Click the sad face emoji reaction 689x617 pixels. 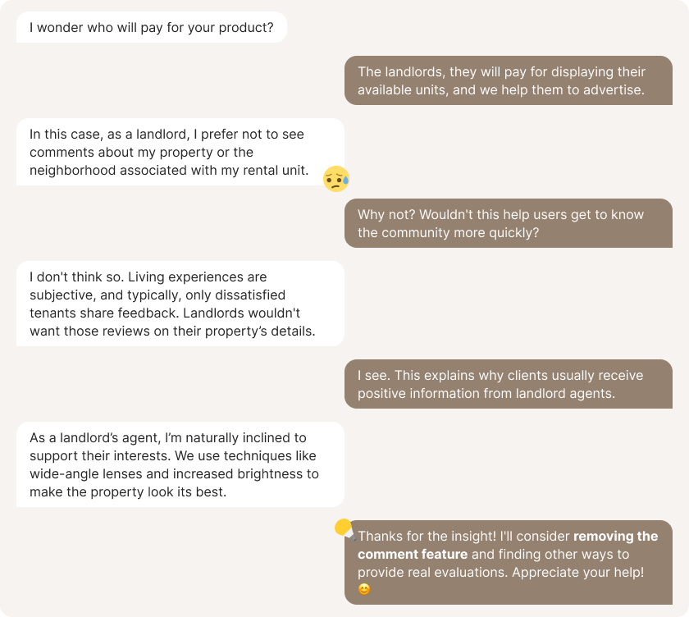(336, 179)
